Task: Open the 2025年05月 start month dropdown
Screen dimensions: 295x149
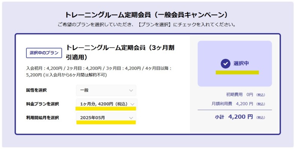Action: pos(106,118)
